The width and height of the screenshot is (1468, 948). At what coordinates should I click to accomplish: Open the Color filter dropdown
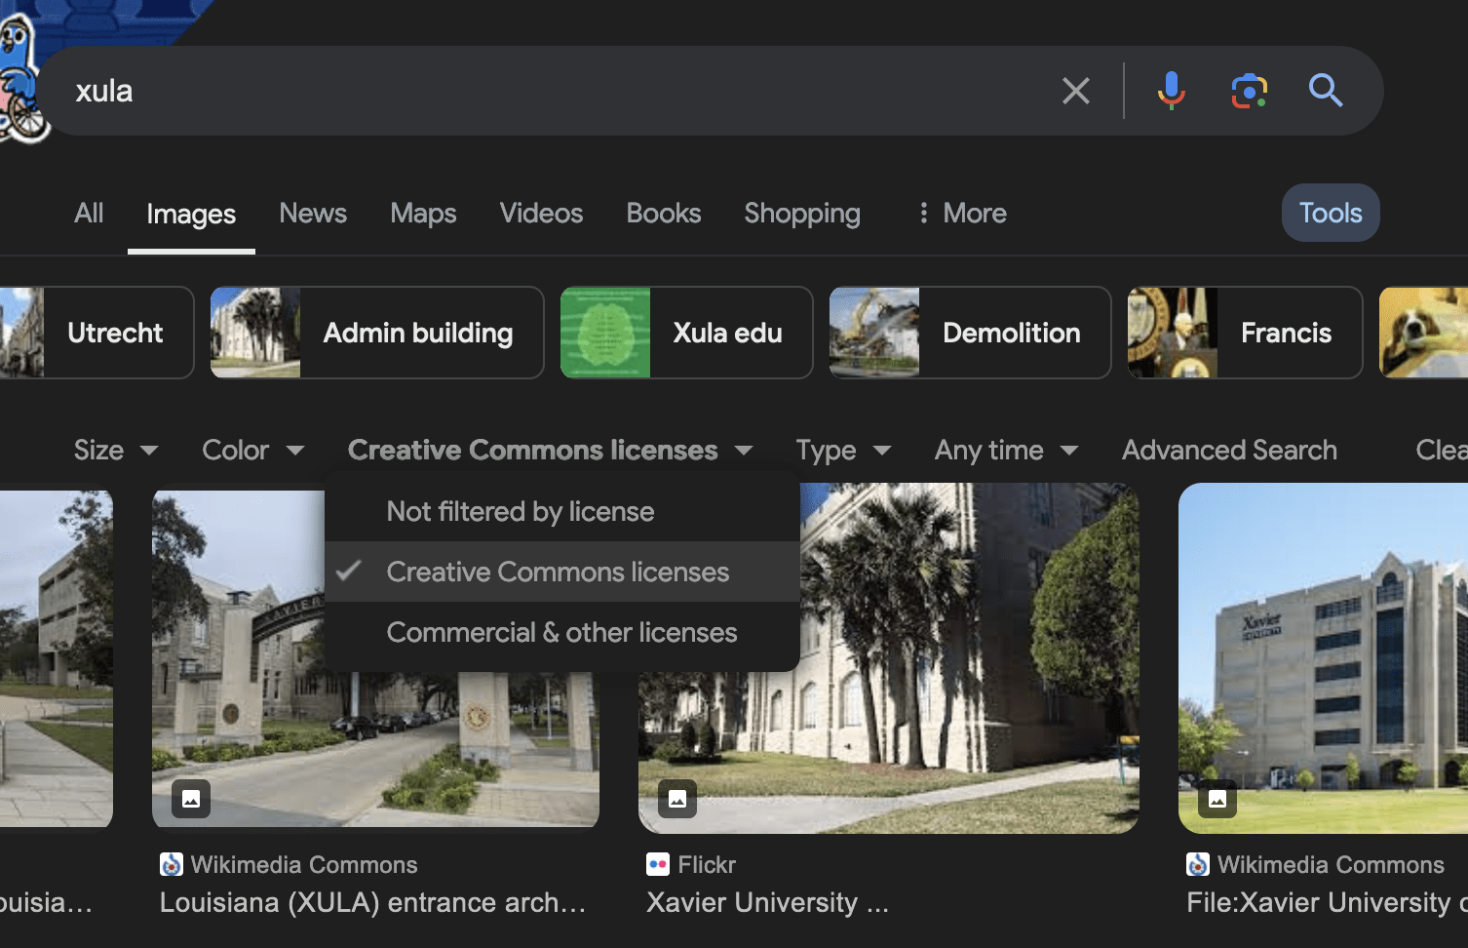(253, 450)
